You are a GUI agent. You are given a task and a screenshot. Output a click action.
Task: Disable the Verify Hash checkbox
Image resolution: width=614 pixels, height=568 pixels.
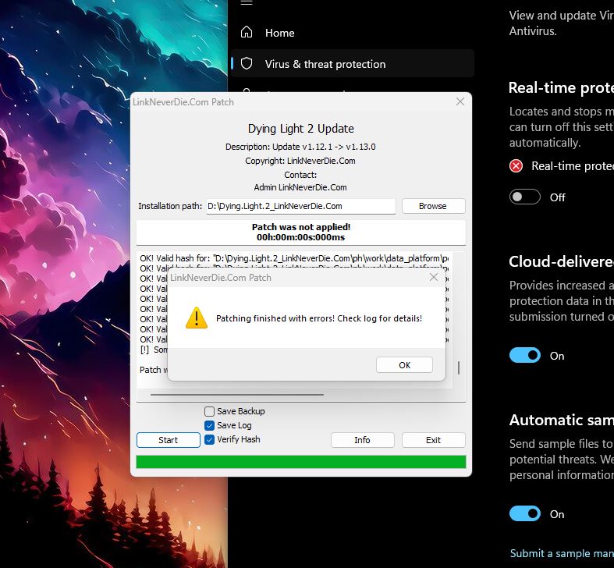click(x=209, y=439)
